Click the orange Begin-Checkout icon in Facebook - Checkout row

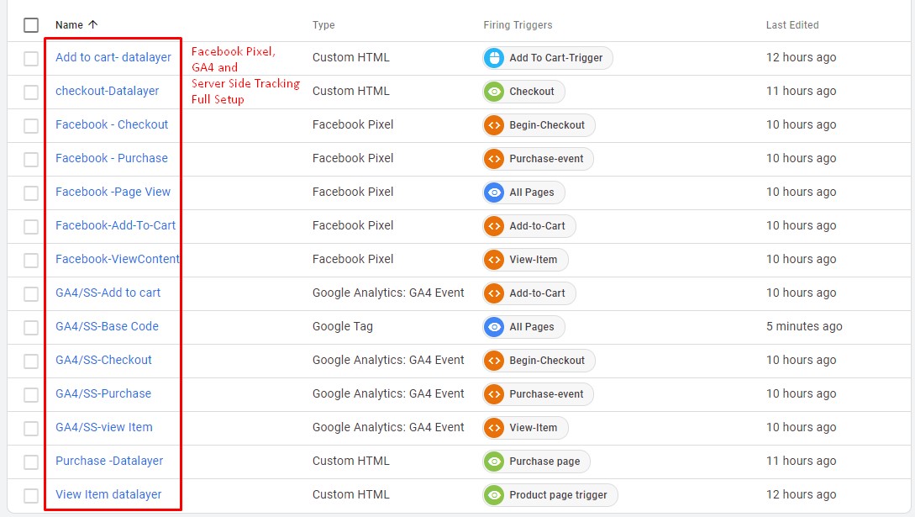(494, 125)
